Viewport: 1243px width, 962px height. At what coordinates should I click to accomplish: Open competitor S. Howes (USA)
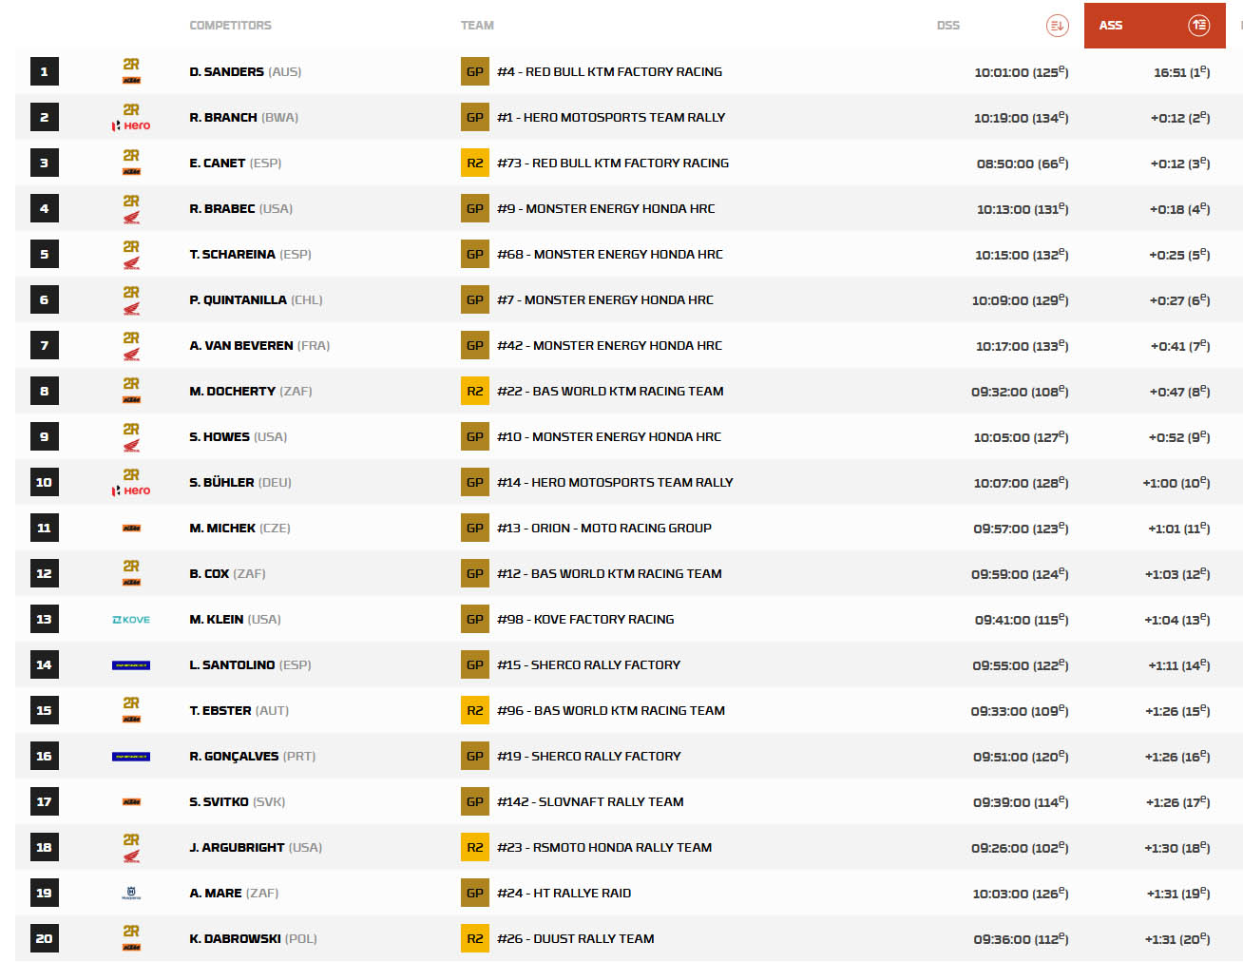239,436
